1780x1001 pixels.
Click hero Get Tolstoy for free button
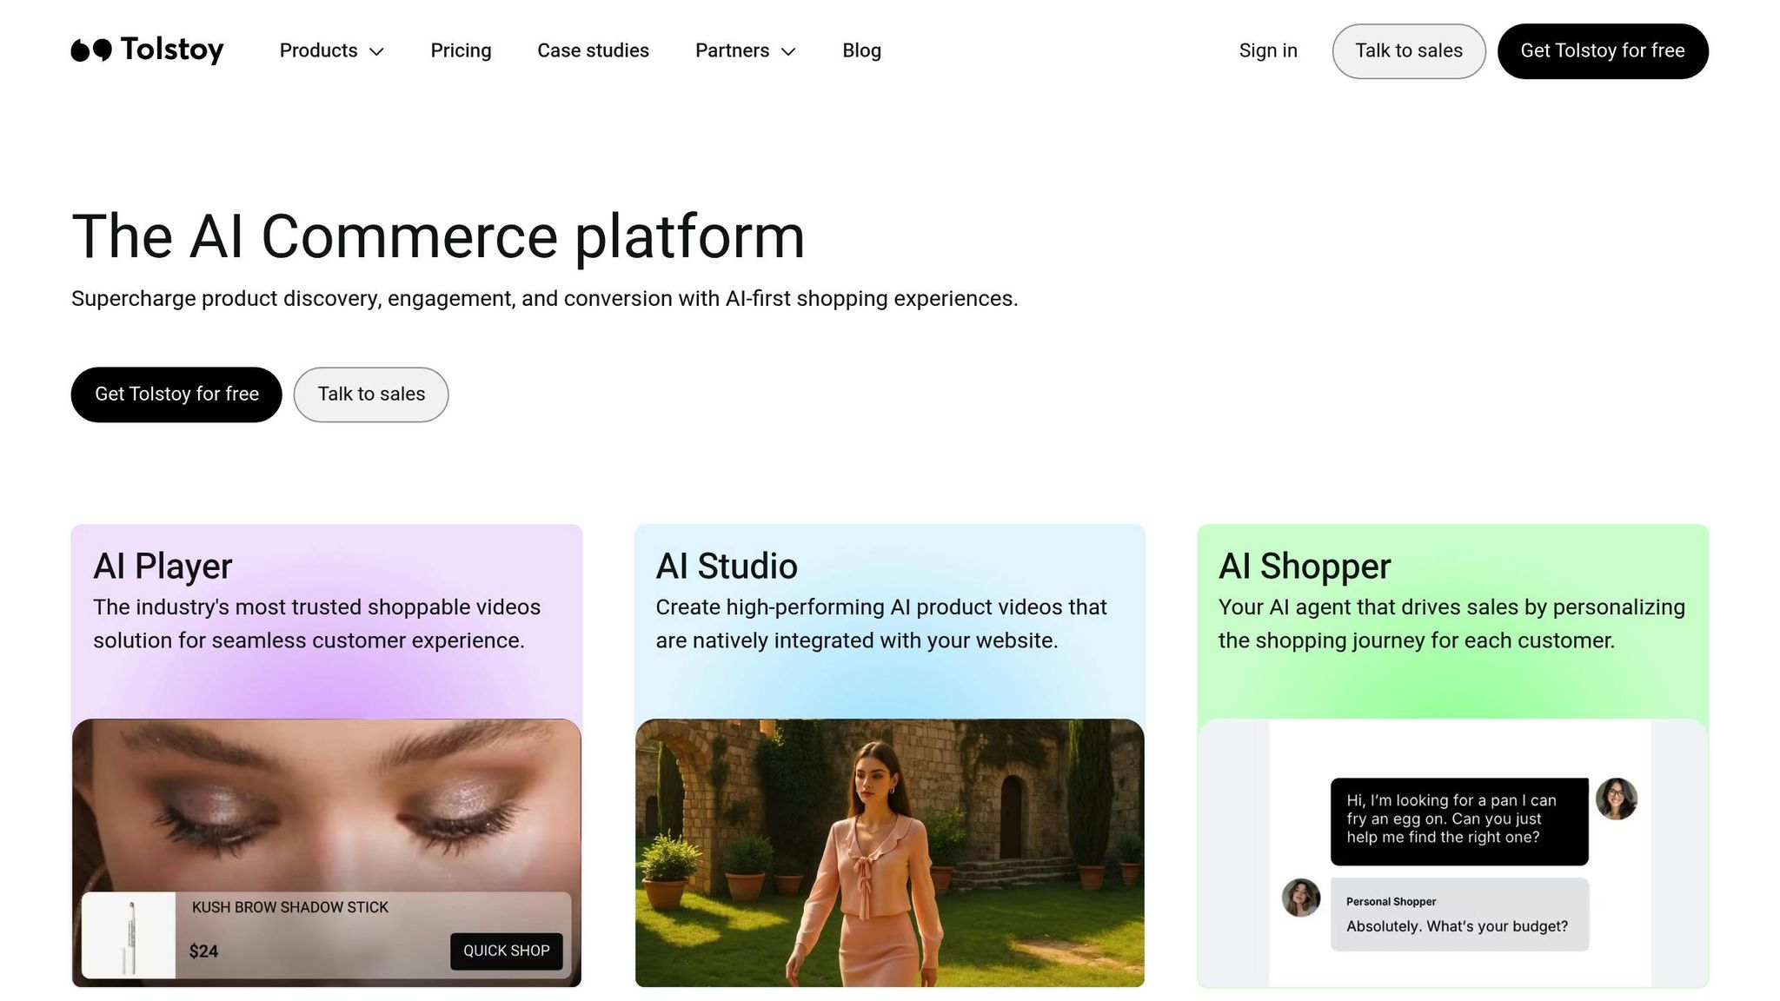click(x=176, y=394)
